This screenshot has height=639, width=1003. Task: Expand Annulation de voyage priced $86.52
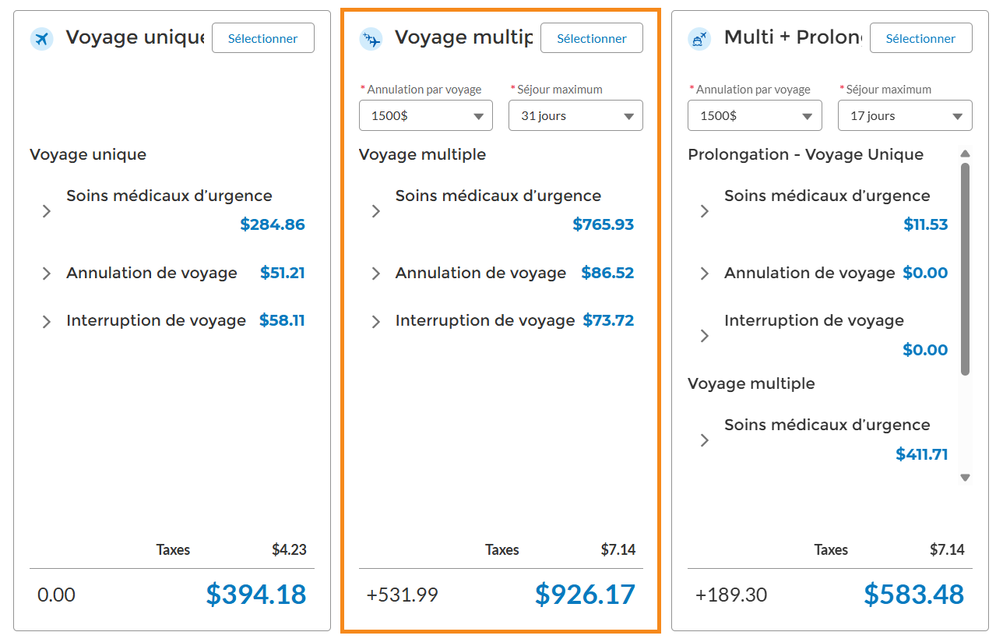(376, 274)
